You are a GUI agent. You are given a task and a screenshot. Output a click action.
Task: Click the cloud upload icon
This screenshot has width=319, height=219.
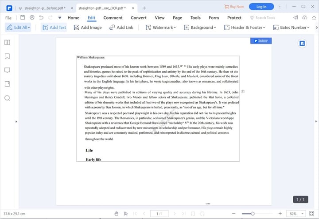[304, 17]
